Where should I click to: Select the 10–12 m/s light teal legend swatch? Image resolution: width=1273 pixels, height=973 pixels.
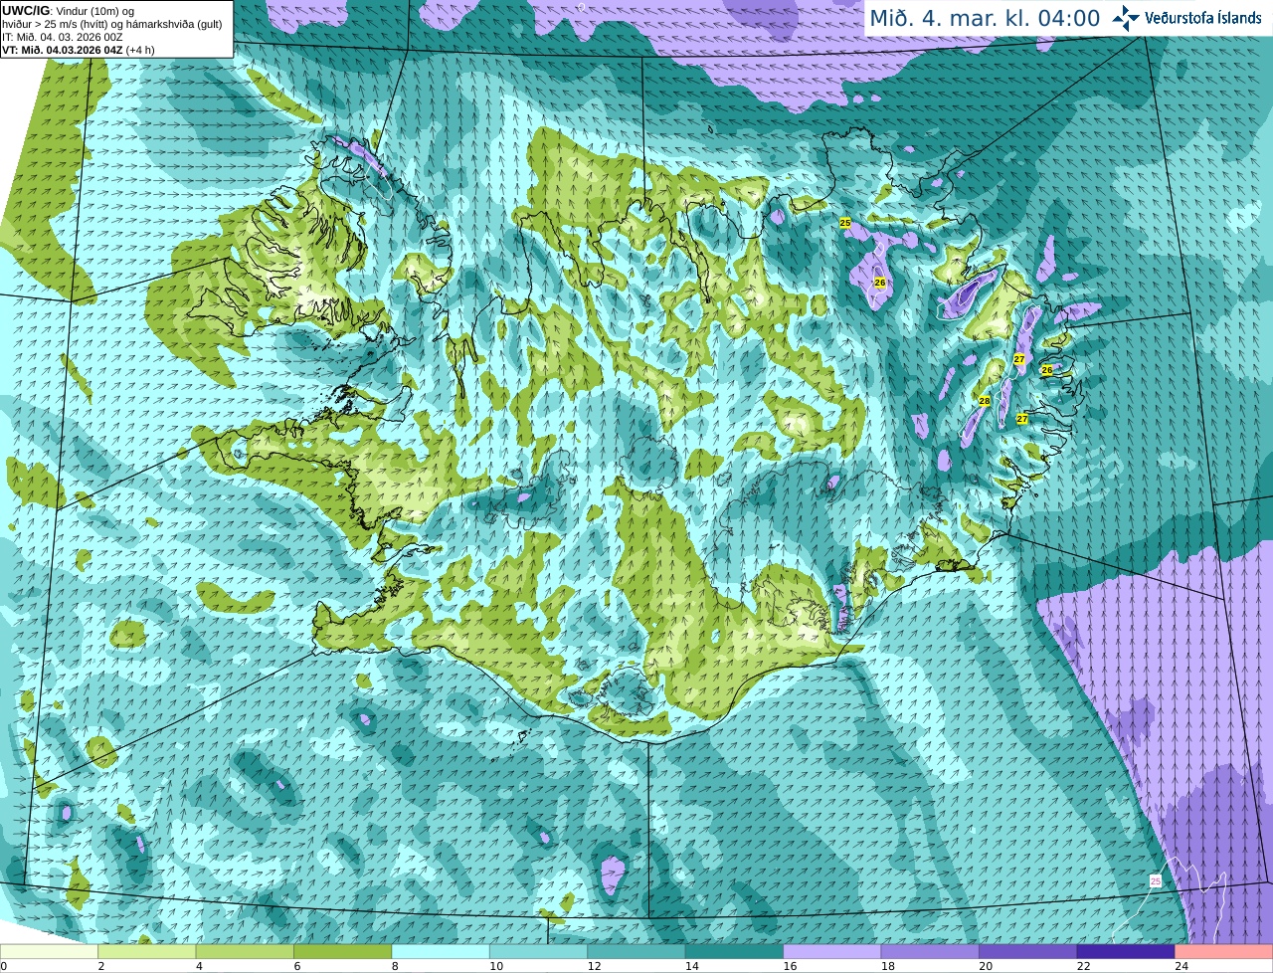point(539,952)
